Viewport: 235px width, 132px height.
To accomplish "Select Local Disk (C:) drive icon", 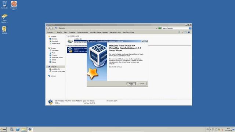I will click(x=70, y=41).
